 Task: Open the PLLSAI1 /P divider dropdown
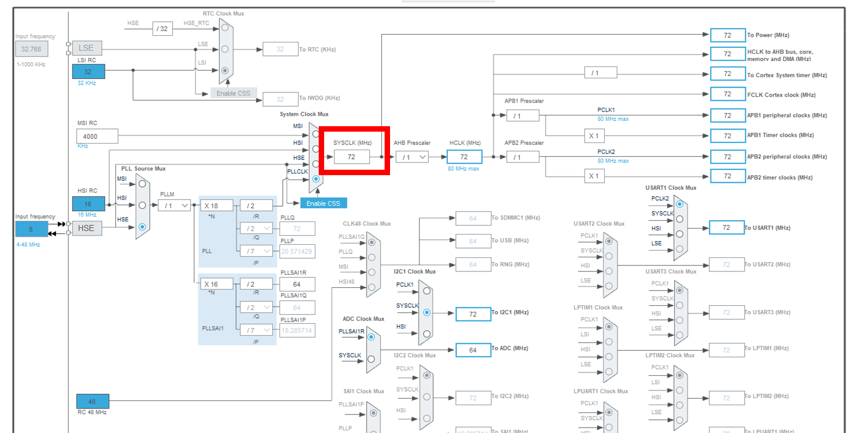(256, 329)
